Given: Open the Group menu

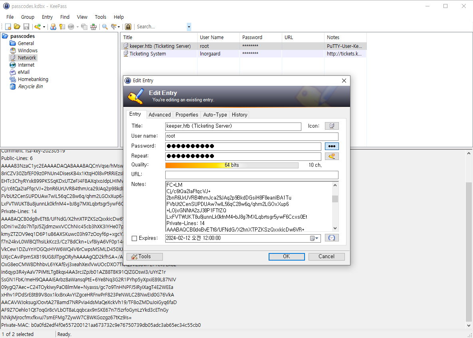Looking at the screenshot, I should click(28, 17).
